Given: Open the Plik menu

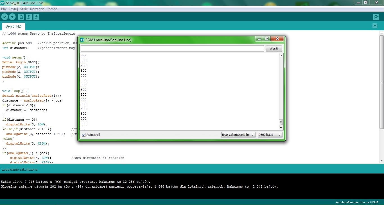Looking at the screenshot, I should pyautogui.click(x=4, y=9).
